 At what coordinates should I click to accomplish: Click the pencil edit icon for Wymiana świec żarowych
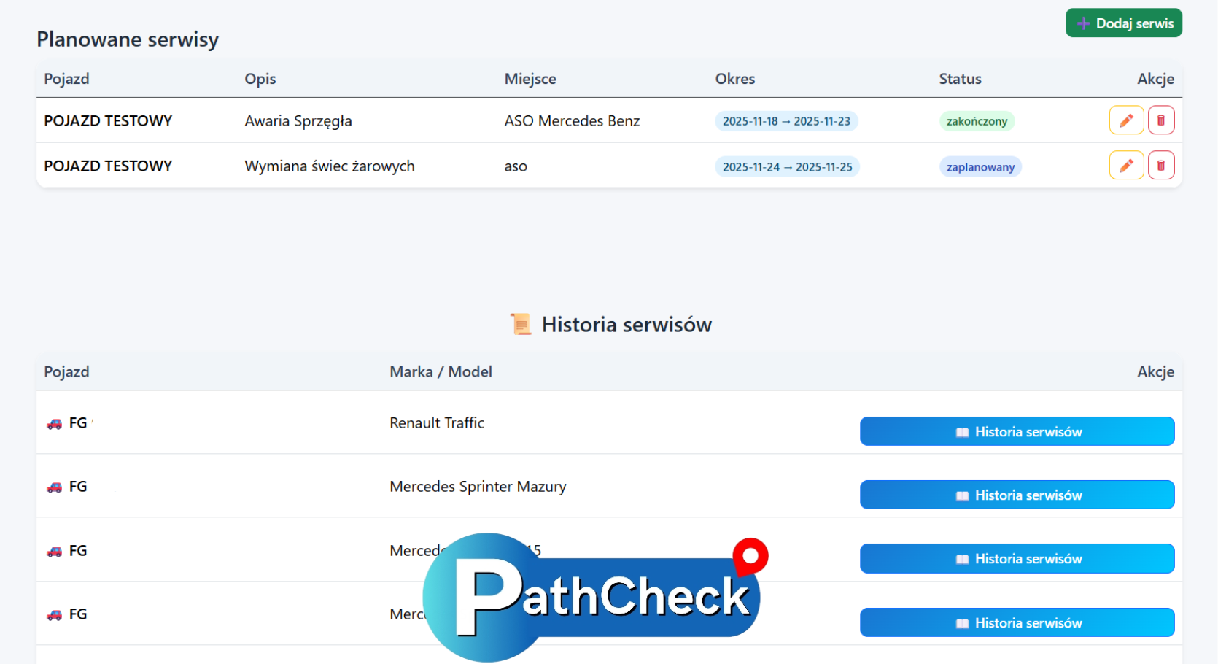tap(1126, 165)
